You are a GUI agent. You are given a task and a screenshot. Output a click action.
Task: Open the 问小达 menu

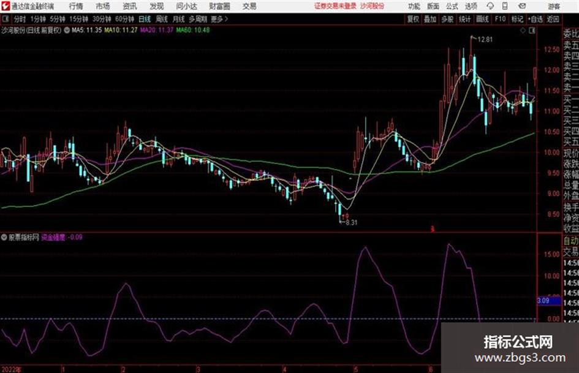click(186, 6)
